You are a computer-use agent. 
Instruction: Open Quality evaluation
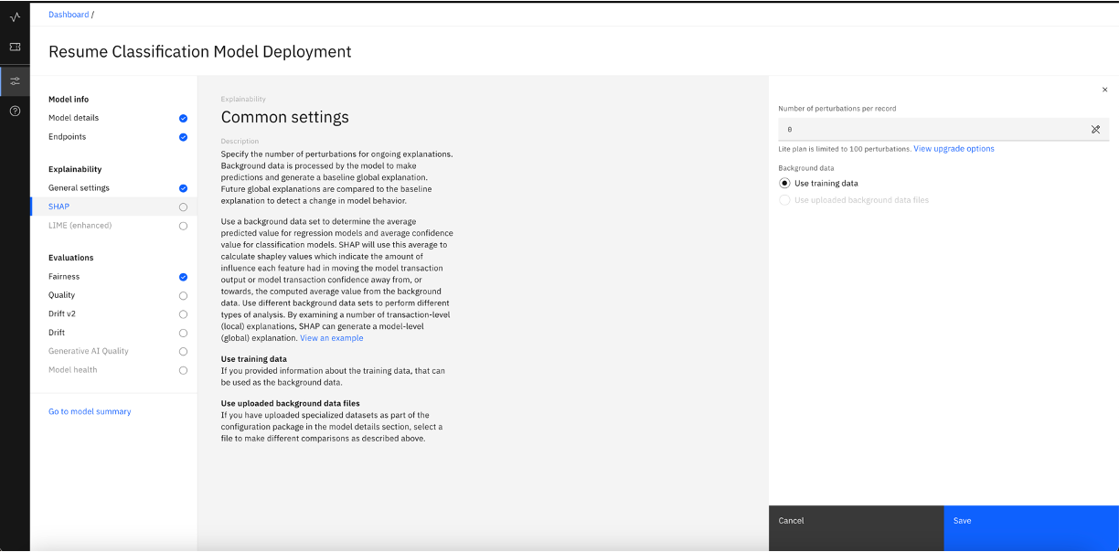point(62,295)
